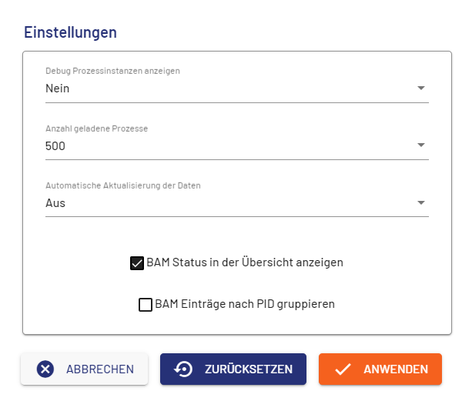This screenshot has height=401, width=472.
Task: Click the 'Anzahl geladene Prozesse' field label
Action: [96, 129]
